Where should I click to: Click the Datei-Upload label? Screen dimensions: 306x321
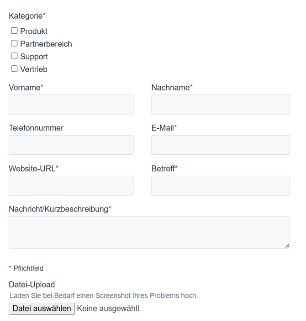pos(32,285)
